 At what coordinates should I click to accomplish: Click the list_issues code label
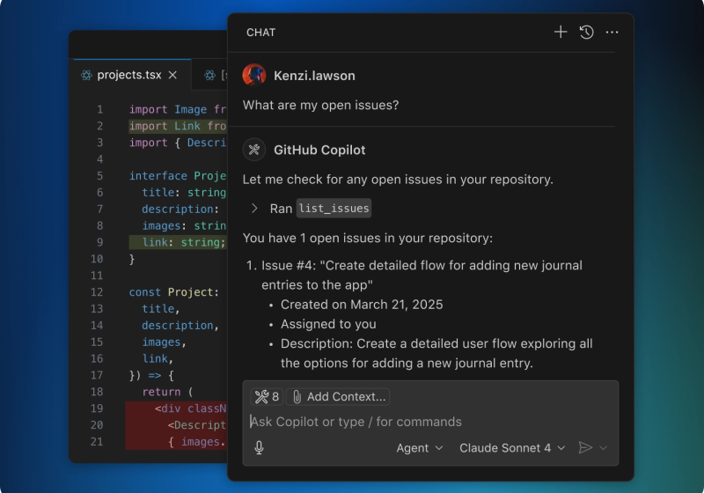[x=334, y=209]
